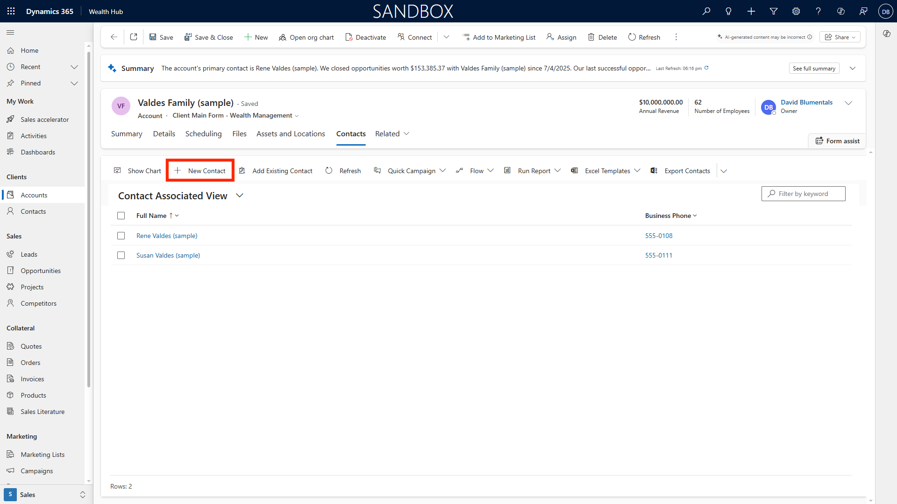Expand the Recent section in sidebar
The height and width of the screenshot is (504, 897).
pos(74,67)
